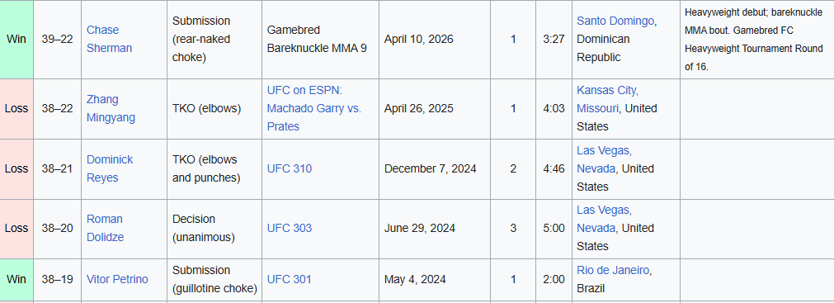Open Las Vegas, Nevada link in UFC 310 row
This screenshot has height=303, width=834.
tap(604, 159)
